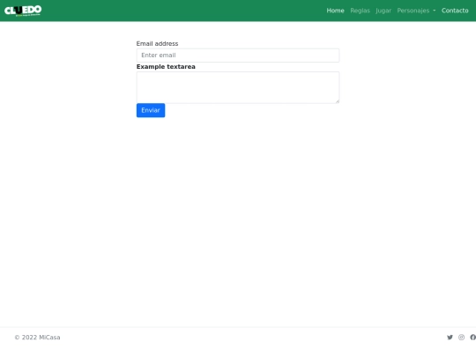476x357 pixels.
Task: Focus the Example textarea box
Action: [238, 87]
